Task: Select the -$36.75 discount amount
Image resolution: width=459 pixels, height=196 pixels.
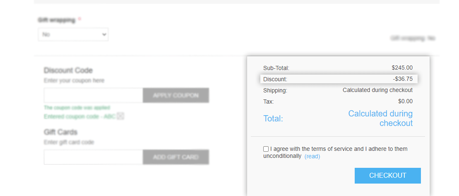Action: click(x=403, y=79)
